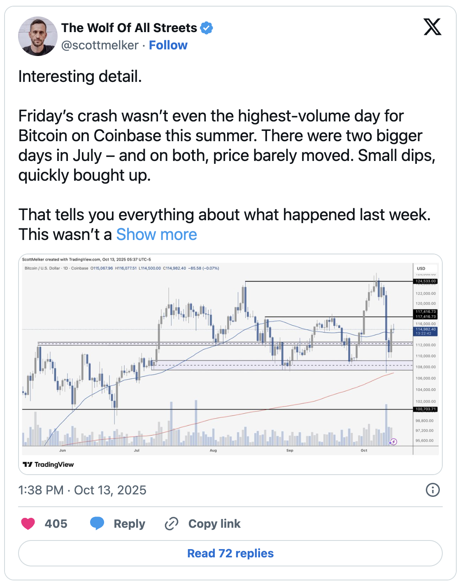This screenshot has width=460, height=587.
Task: Open the tweet info circle icon
Action: (432, 490)
